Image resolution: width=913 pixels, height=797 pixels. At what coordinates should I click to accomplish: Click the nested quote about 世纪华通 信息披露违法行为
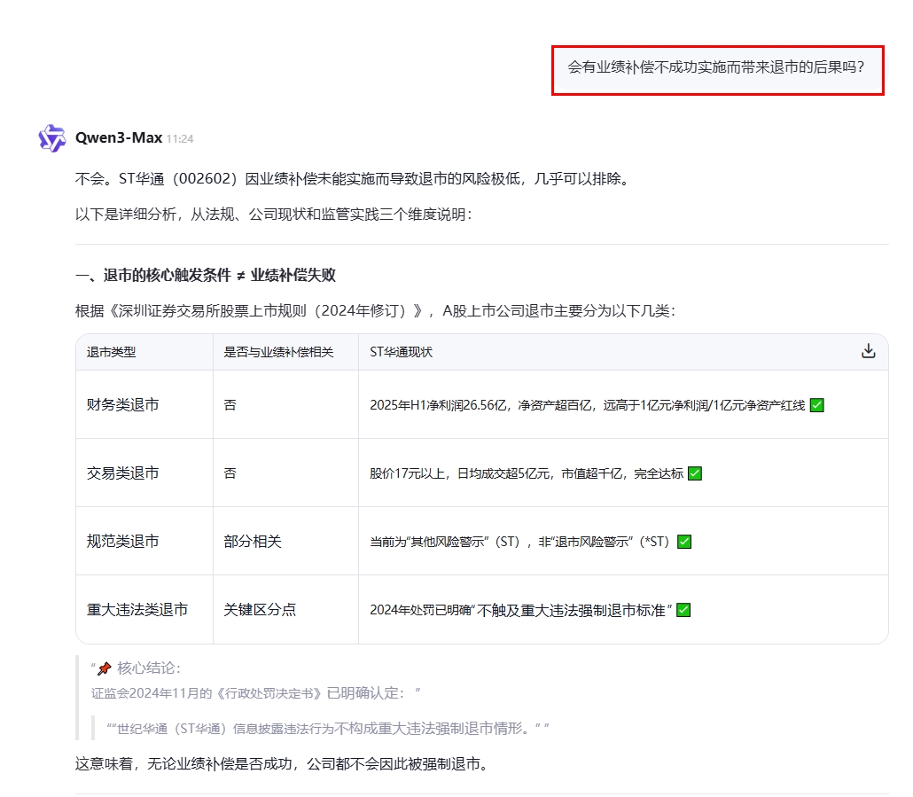coord(327,729)
